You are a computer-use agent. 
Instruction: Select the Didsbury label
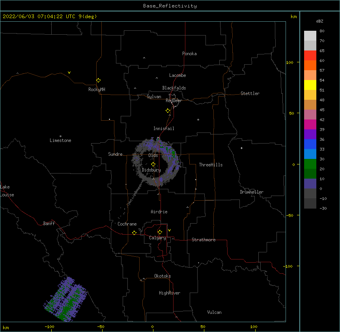[x=151, y=170]
